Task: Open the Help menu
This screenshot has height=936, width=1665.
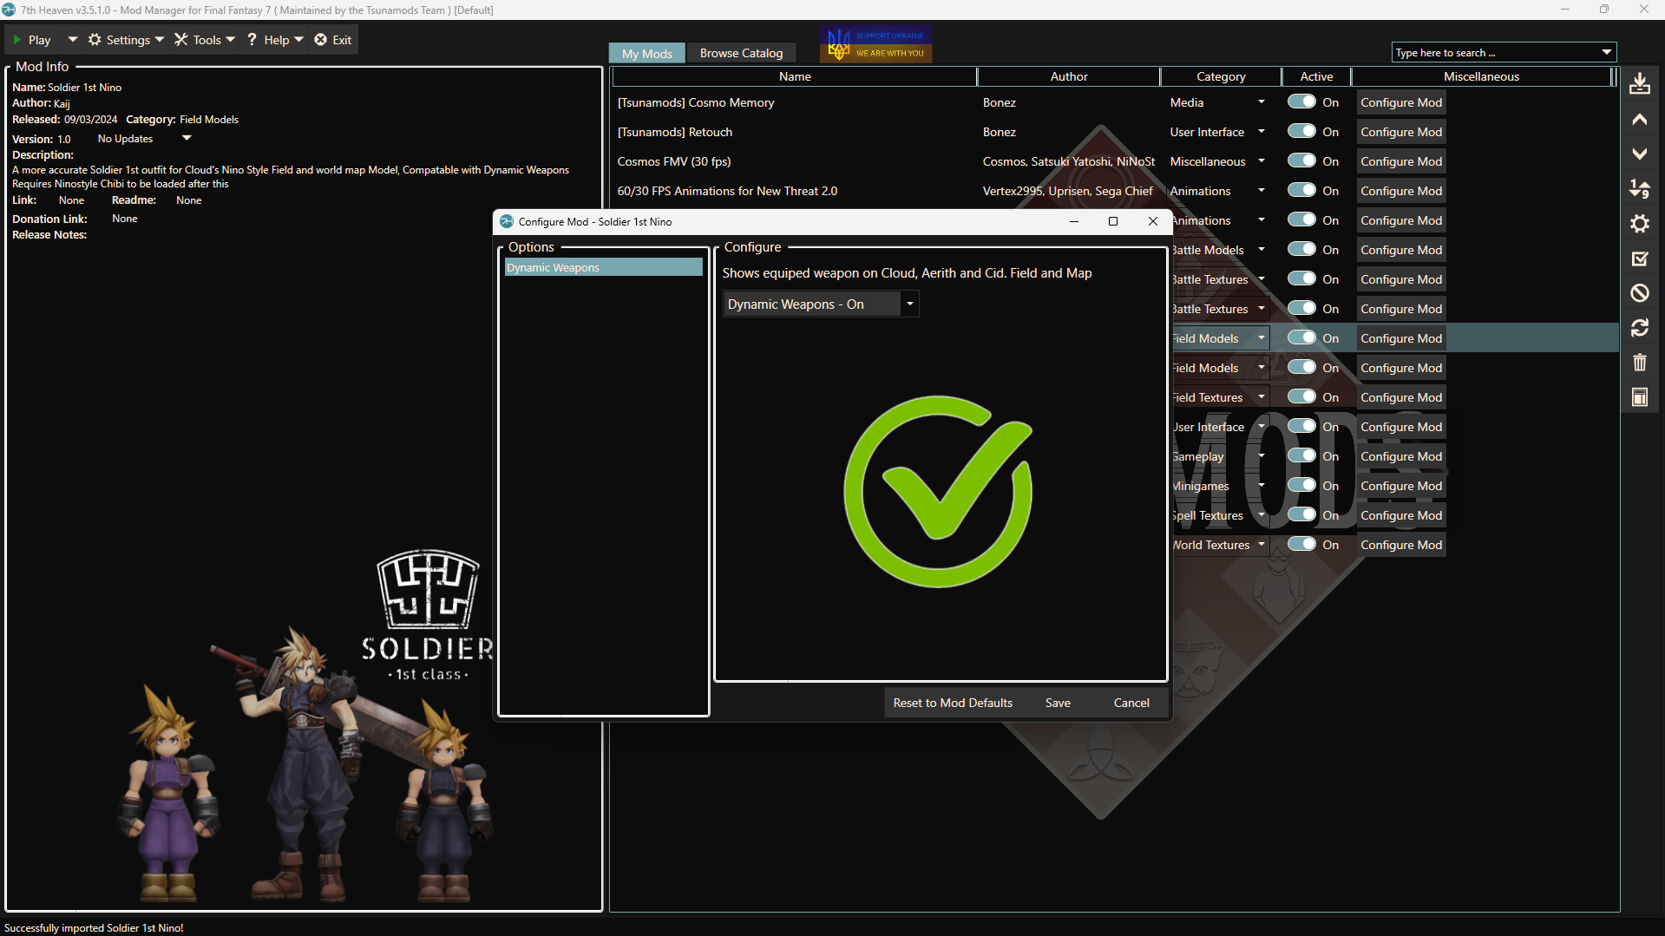Action: coord(275,40)
